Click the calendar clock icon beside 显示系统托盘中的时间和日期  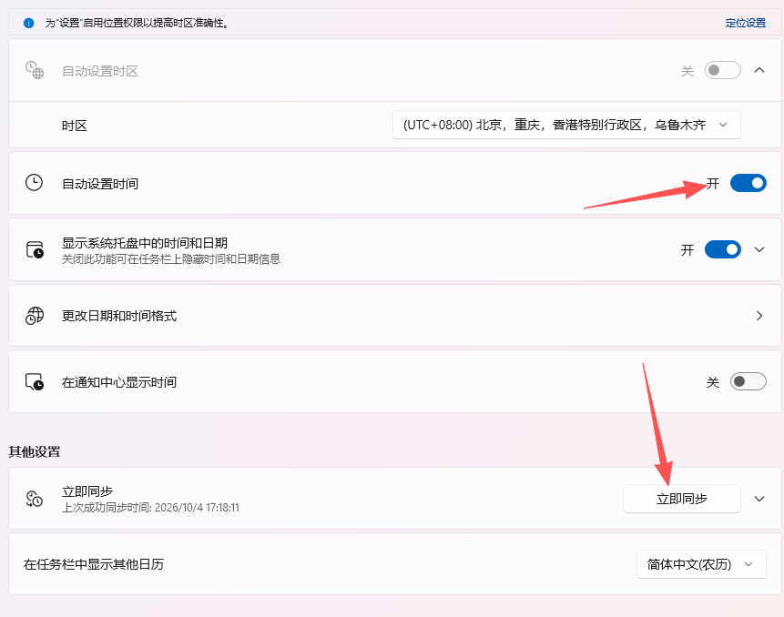[x=35, y=249]
